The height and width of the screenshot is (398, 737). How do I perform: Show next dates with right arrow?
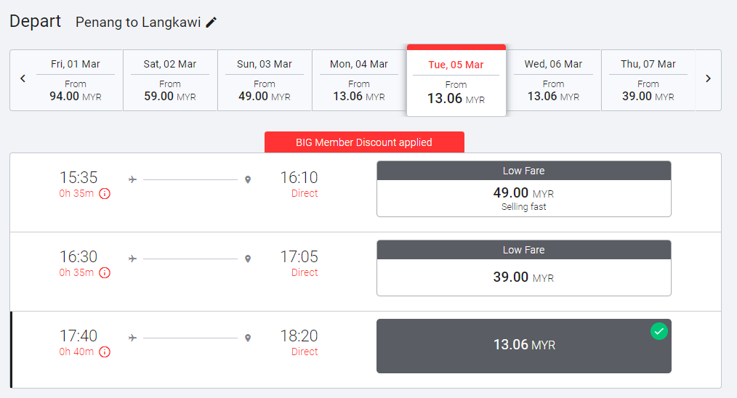708,78
